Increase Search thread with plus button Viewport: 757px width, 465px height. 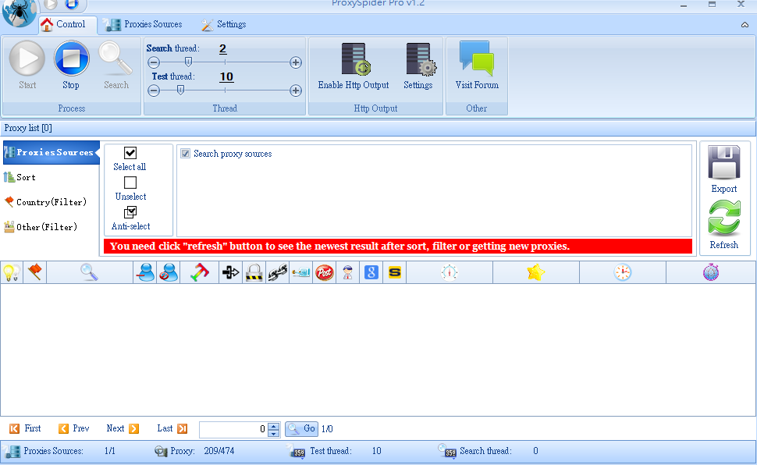(296, 62)
